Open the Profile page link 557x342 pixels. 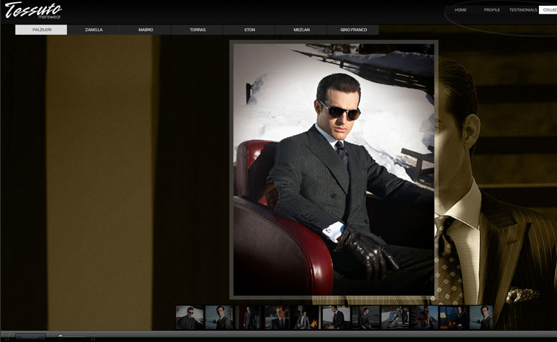pyautogui.click(x=491, y=10)
